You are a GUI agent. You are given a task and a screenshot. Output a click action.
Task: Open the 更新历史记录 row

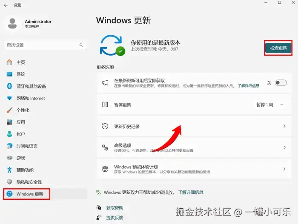coord(194,126)
